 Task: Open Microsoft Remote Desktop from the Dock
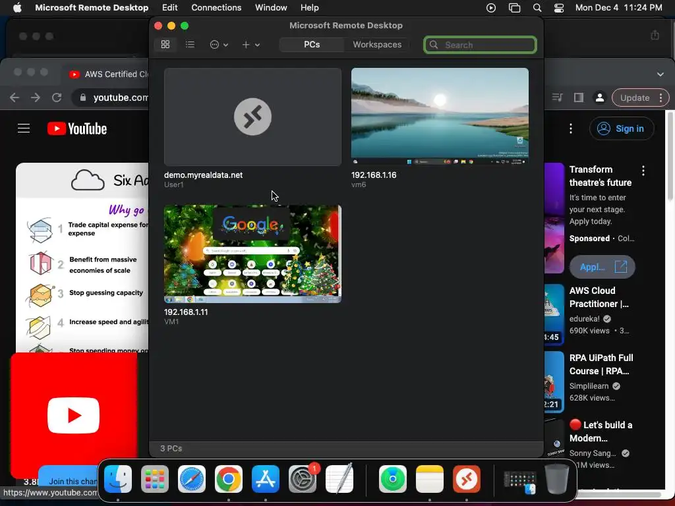pos(467,479)
